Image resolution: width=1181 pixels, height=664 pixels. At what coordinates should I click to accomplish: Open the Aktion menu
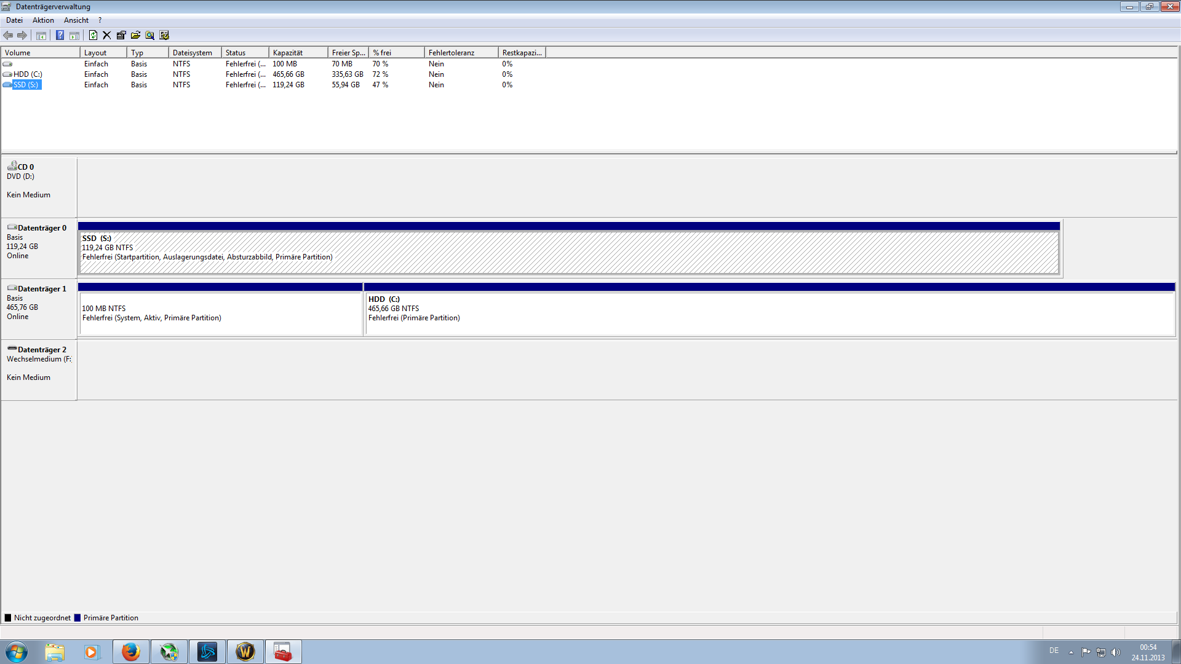[43, 20]
